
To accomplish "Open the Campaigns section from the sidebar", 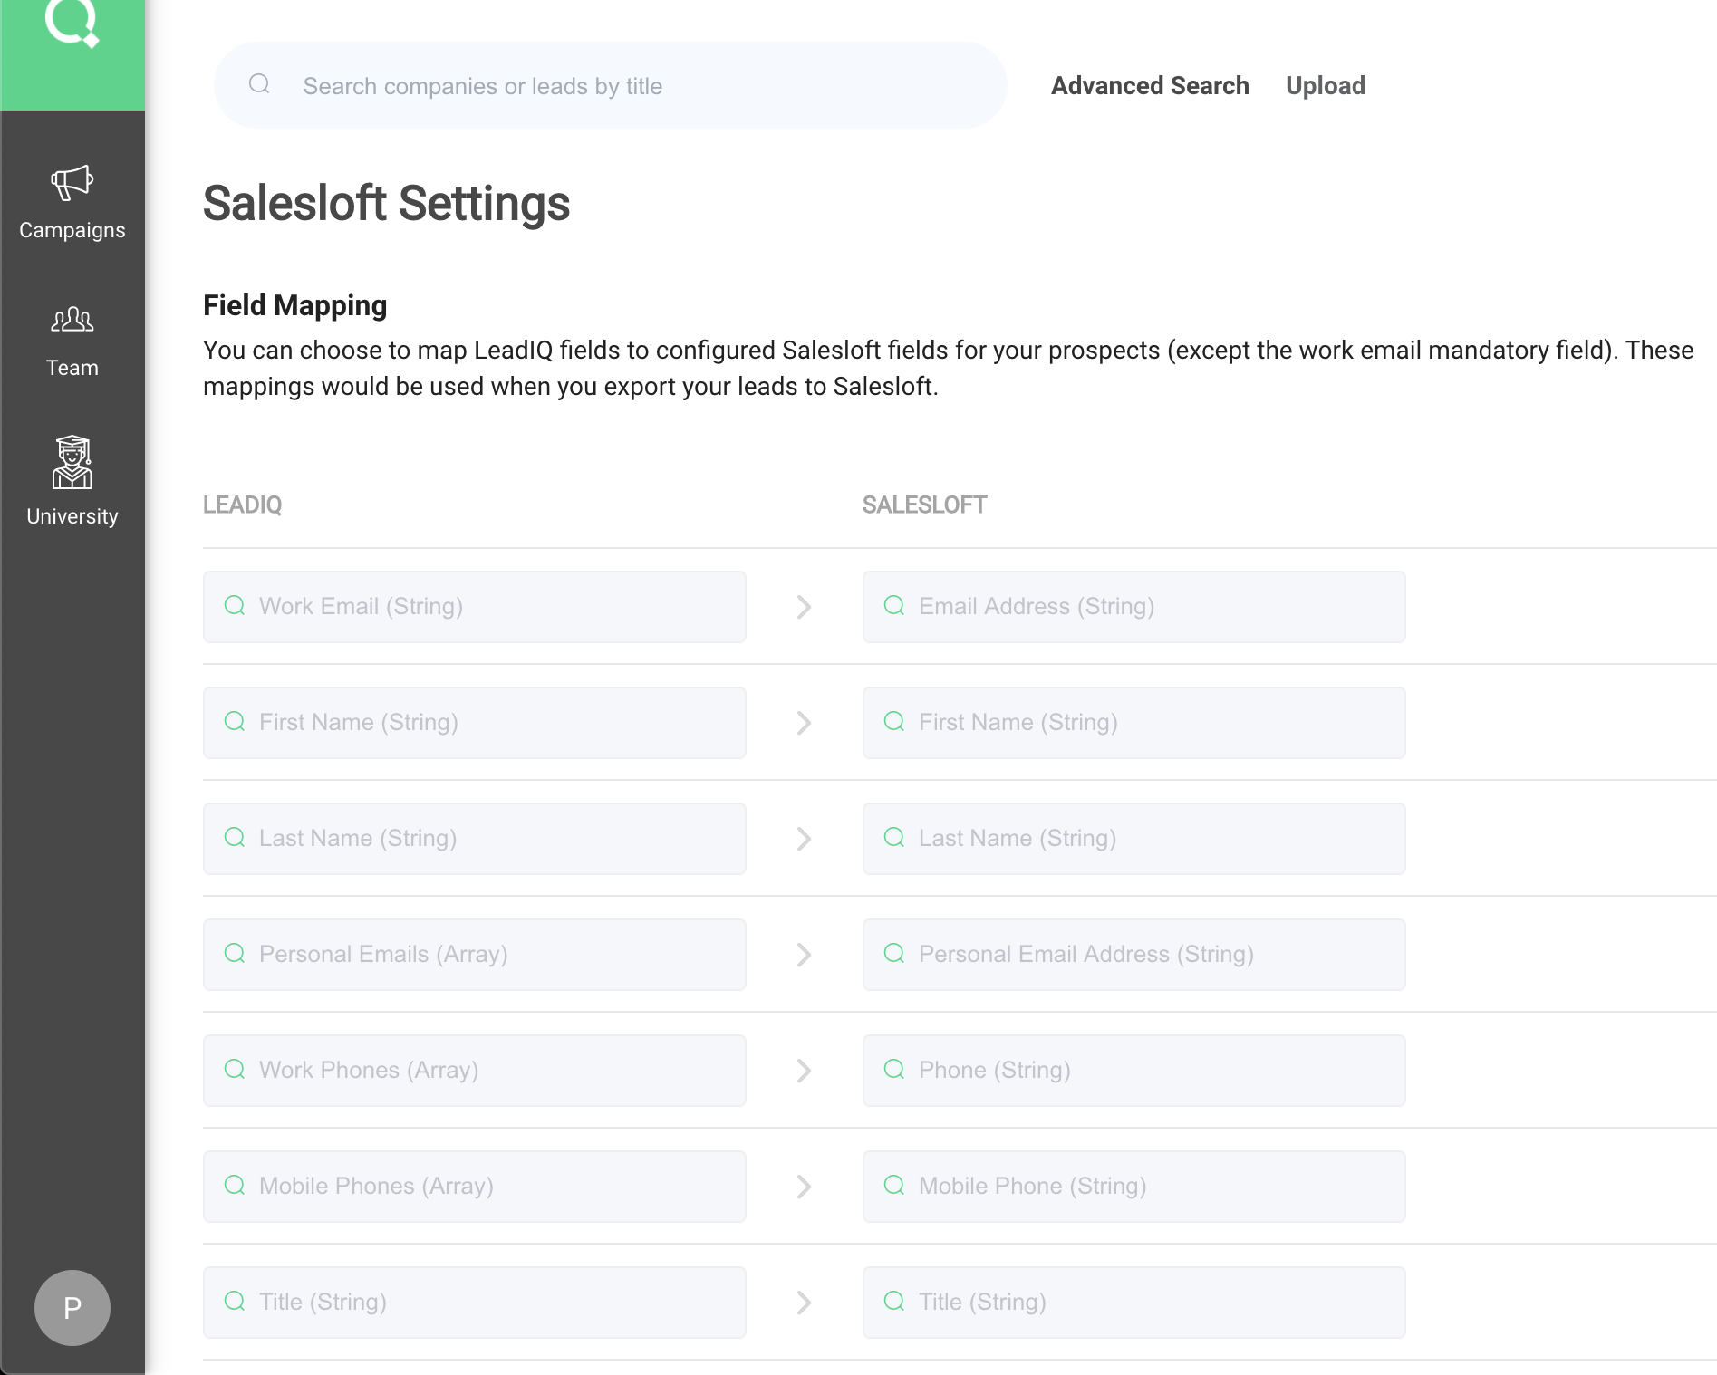I will [x=72, y=201].
